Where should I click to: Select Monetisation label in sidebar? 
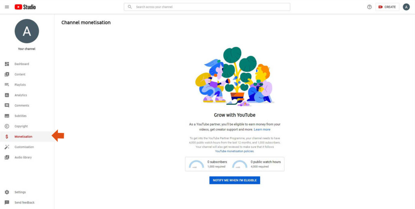23,137
